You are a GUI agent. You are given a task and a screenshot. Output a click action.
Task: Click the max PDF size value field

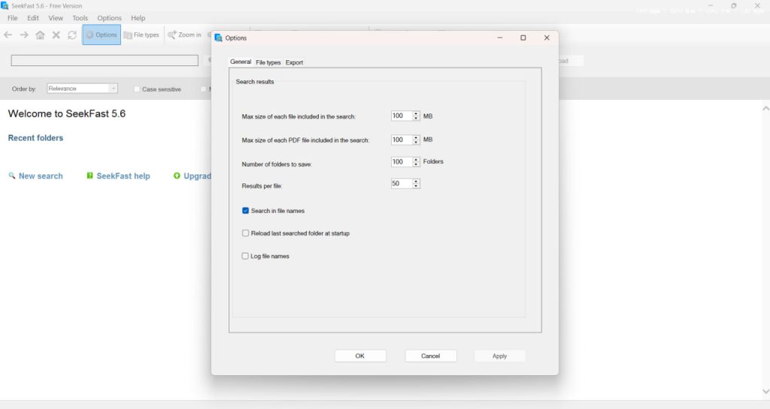tap(402, 140)
